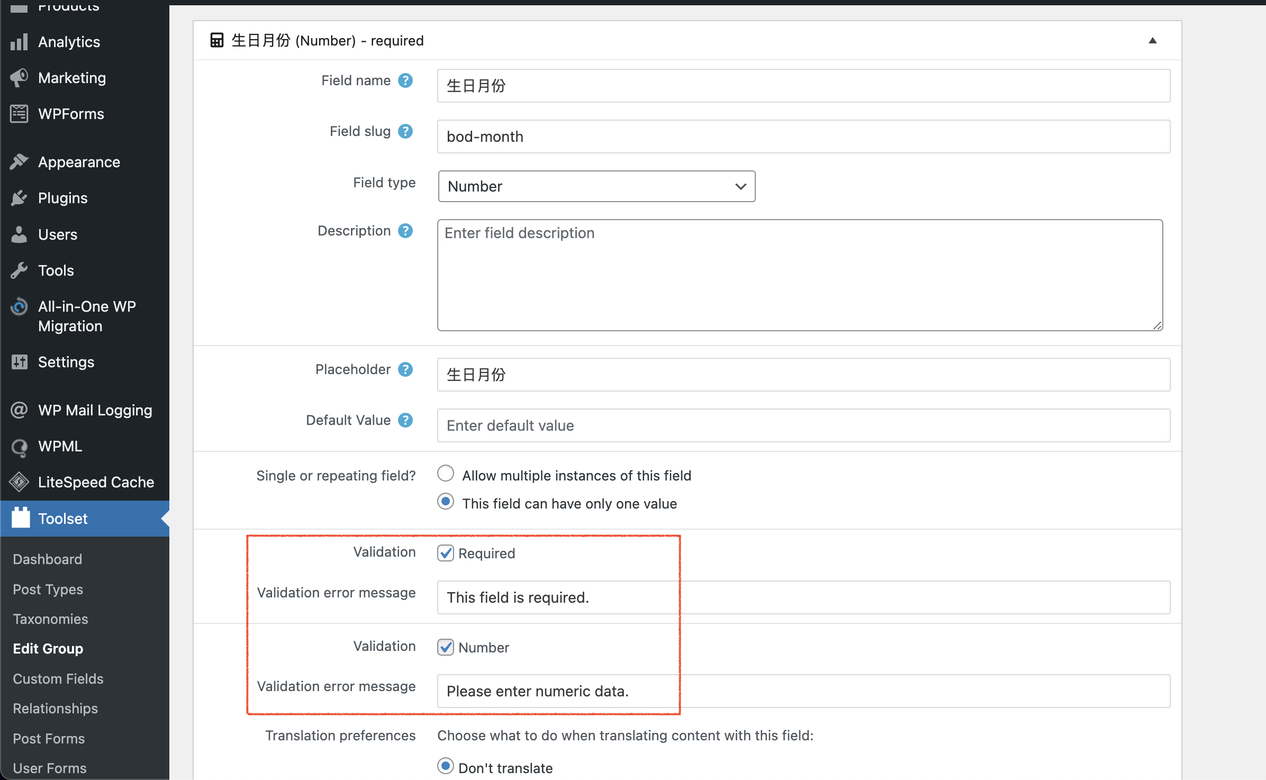Click the WPForms sidebar icon
The width and height of the screenshot is (1266, 780).
(19, 114)
